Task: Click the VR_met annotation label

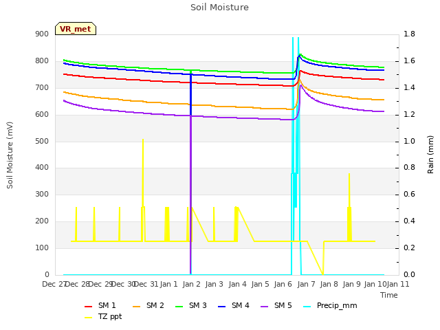Action: click(76, 29)
